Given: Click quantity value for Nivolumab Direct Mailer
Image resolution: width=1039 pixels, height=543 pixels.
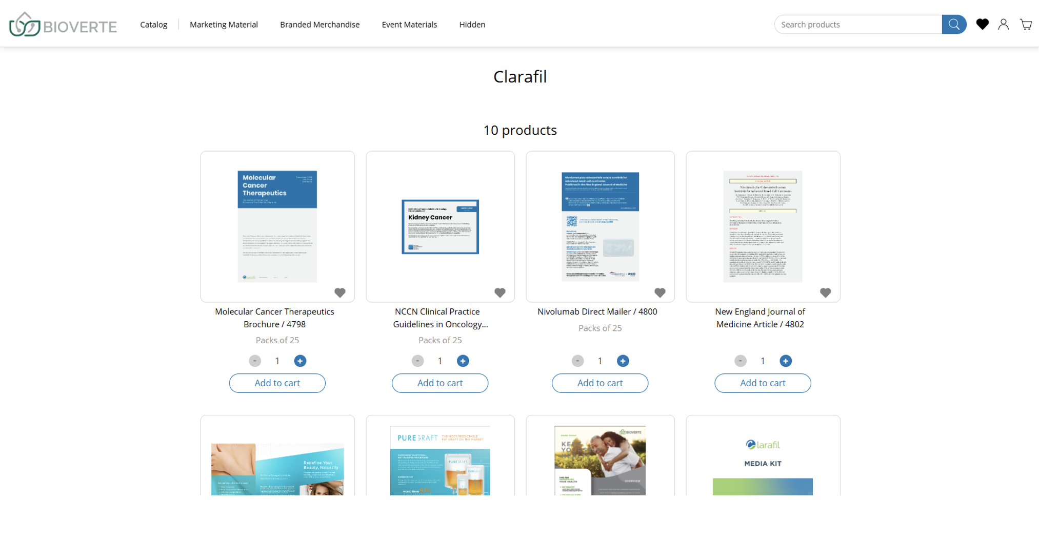Looking at the screenshot, I should [600, 361].
